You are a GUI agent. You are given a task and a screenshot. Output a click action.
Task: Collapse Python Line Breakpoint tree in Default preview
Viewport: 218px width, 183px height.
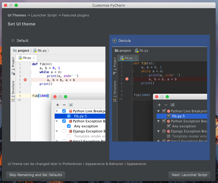[57, 111]
